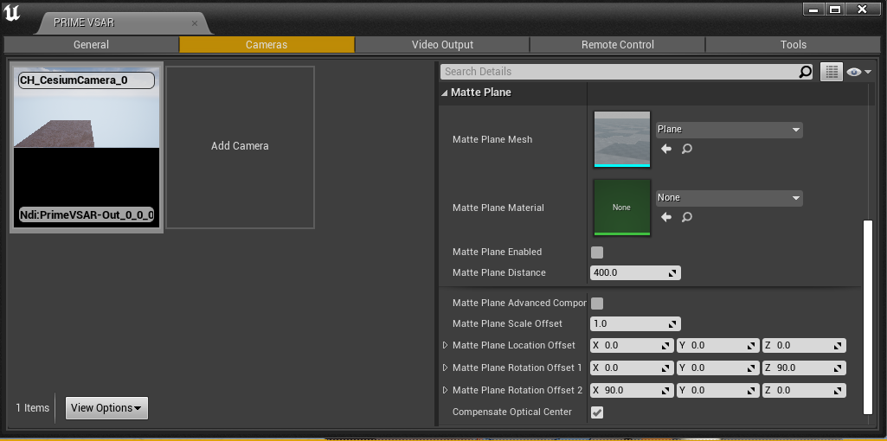Screen dimensions: 887x441
Task: Click the search magnifier in Search Details
Action: 805,72
